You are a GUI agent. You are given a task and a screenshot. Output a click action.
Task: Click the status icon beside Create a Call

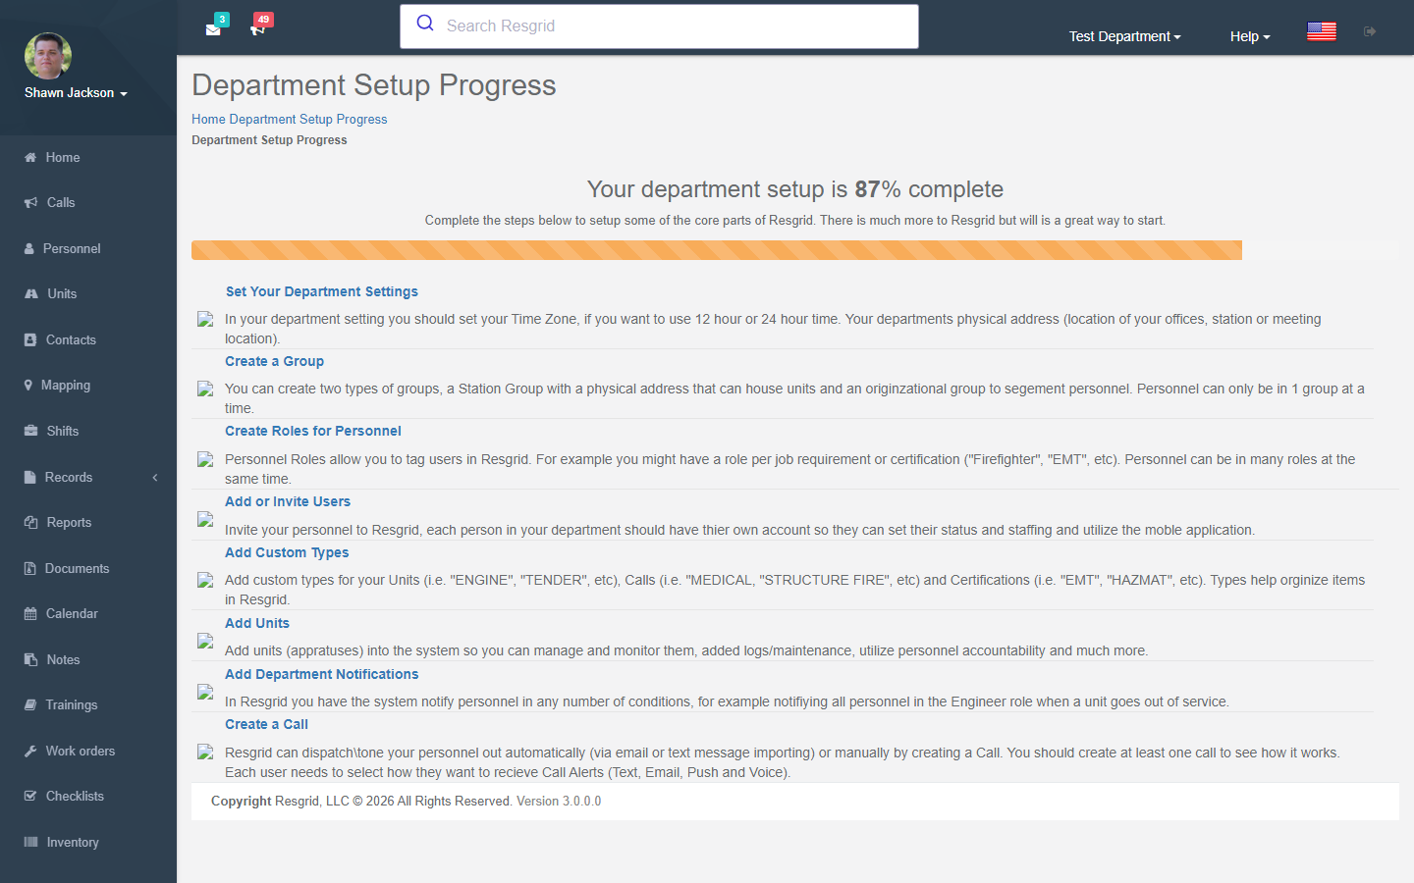[x=205, y=753]
